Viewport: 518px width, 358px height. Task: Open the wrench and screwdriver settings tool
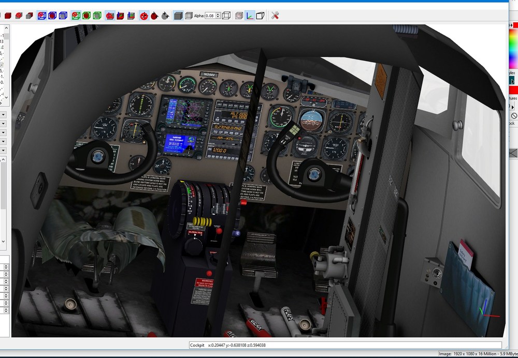(x=275, y=16)
